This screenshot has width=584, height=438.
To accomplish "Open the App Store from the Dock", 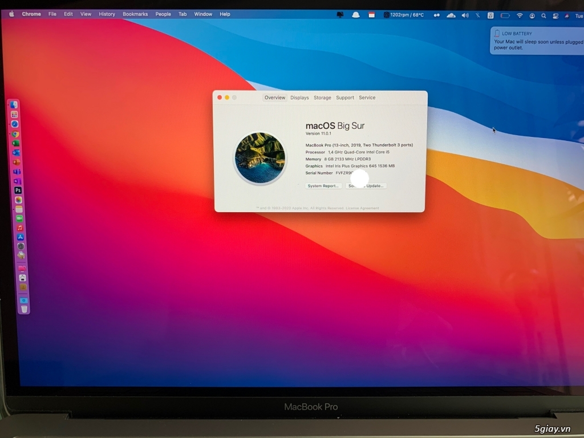I will [x=21, y=237].
